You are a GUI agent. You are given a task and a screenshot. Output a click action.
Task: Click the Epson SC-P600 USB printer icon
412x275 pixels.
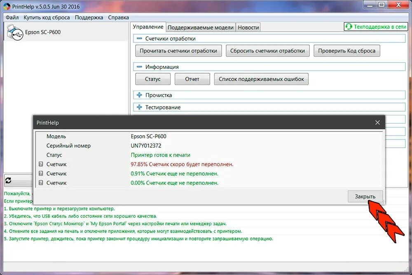[15, 32]
